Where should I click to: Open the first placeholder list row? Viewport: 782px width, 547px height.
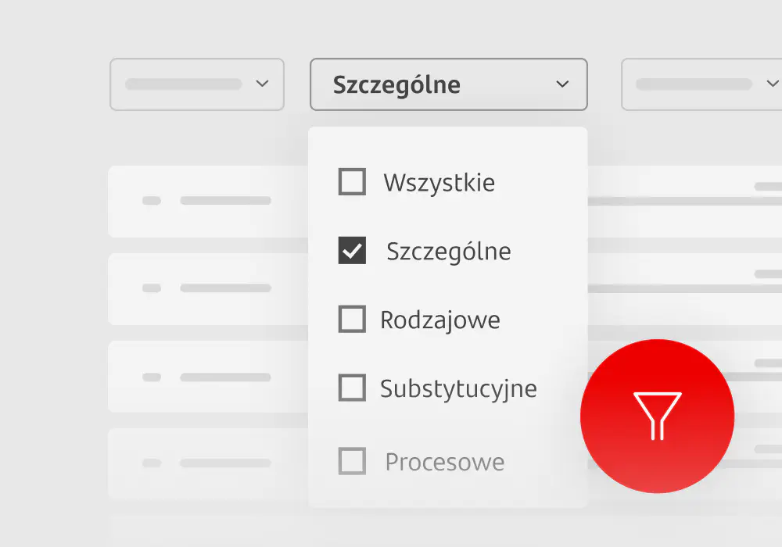click(x=207, y=201)
